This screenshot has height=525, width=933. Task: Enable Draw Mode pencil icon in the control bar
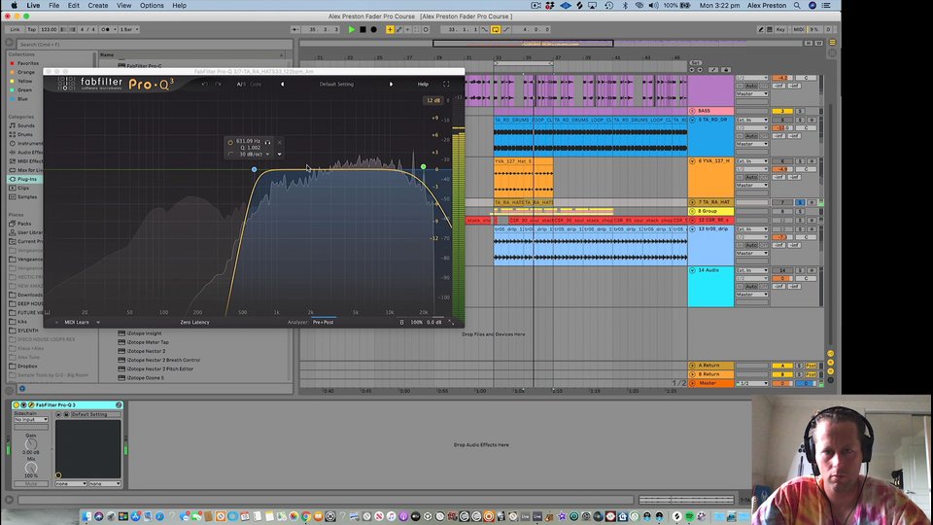(761, 29)
